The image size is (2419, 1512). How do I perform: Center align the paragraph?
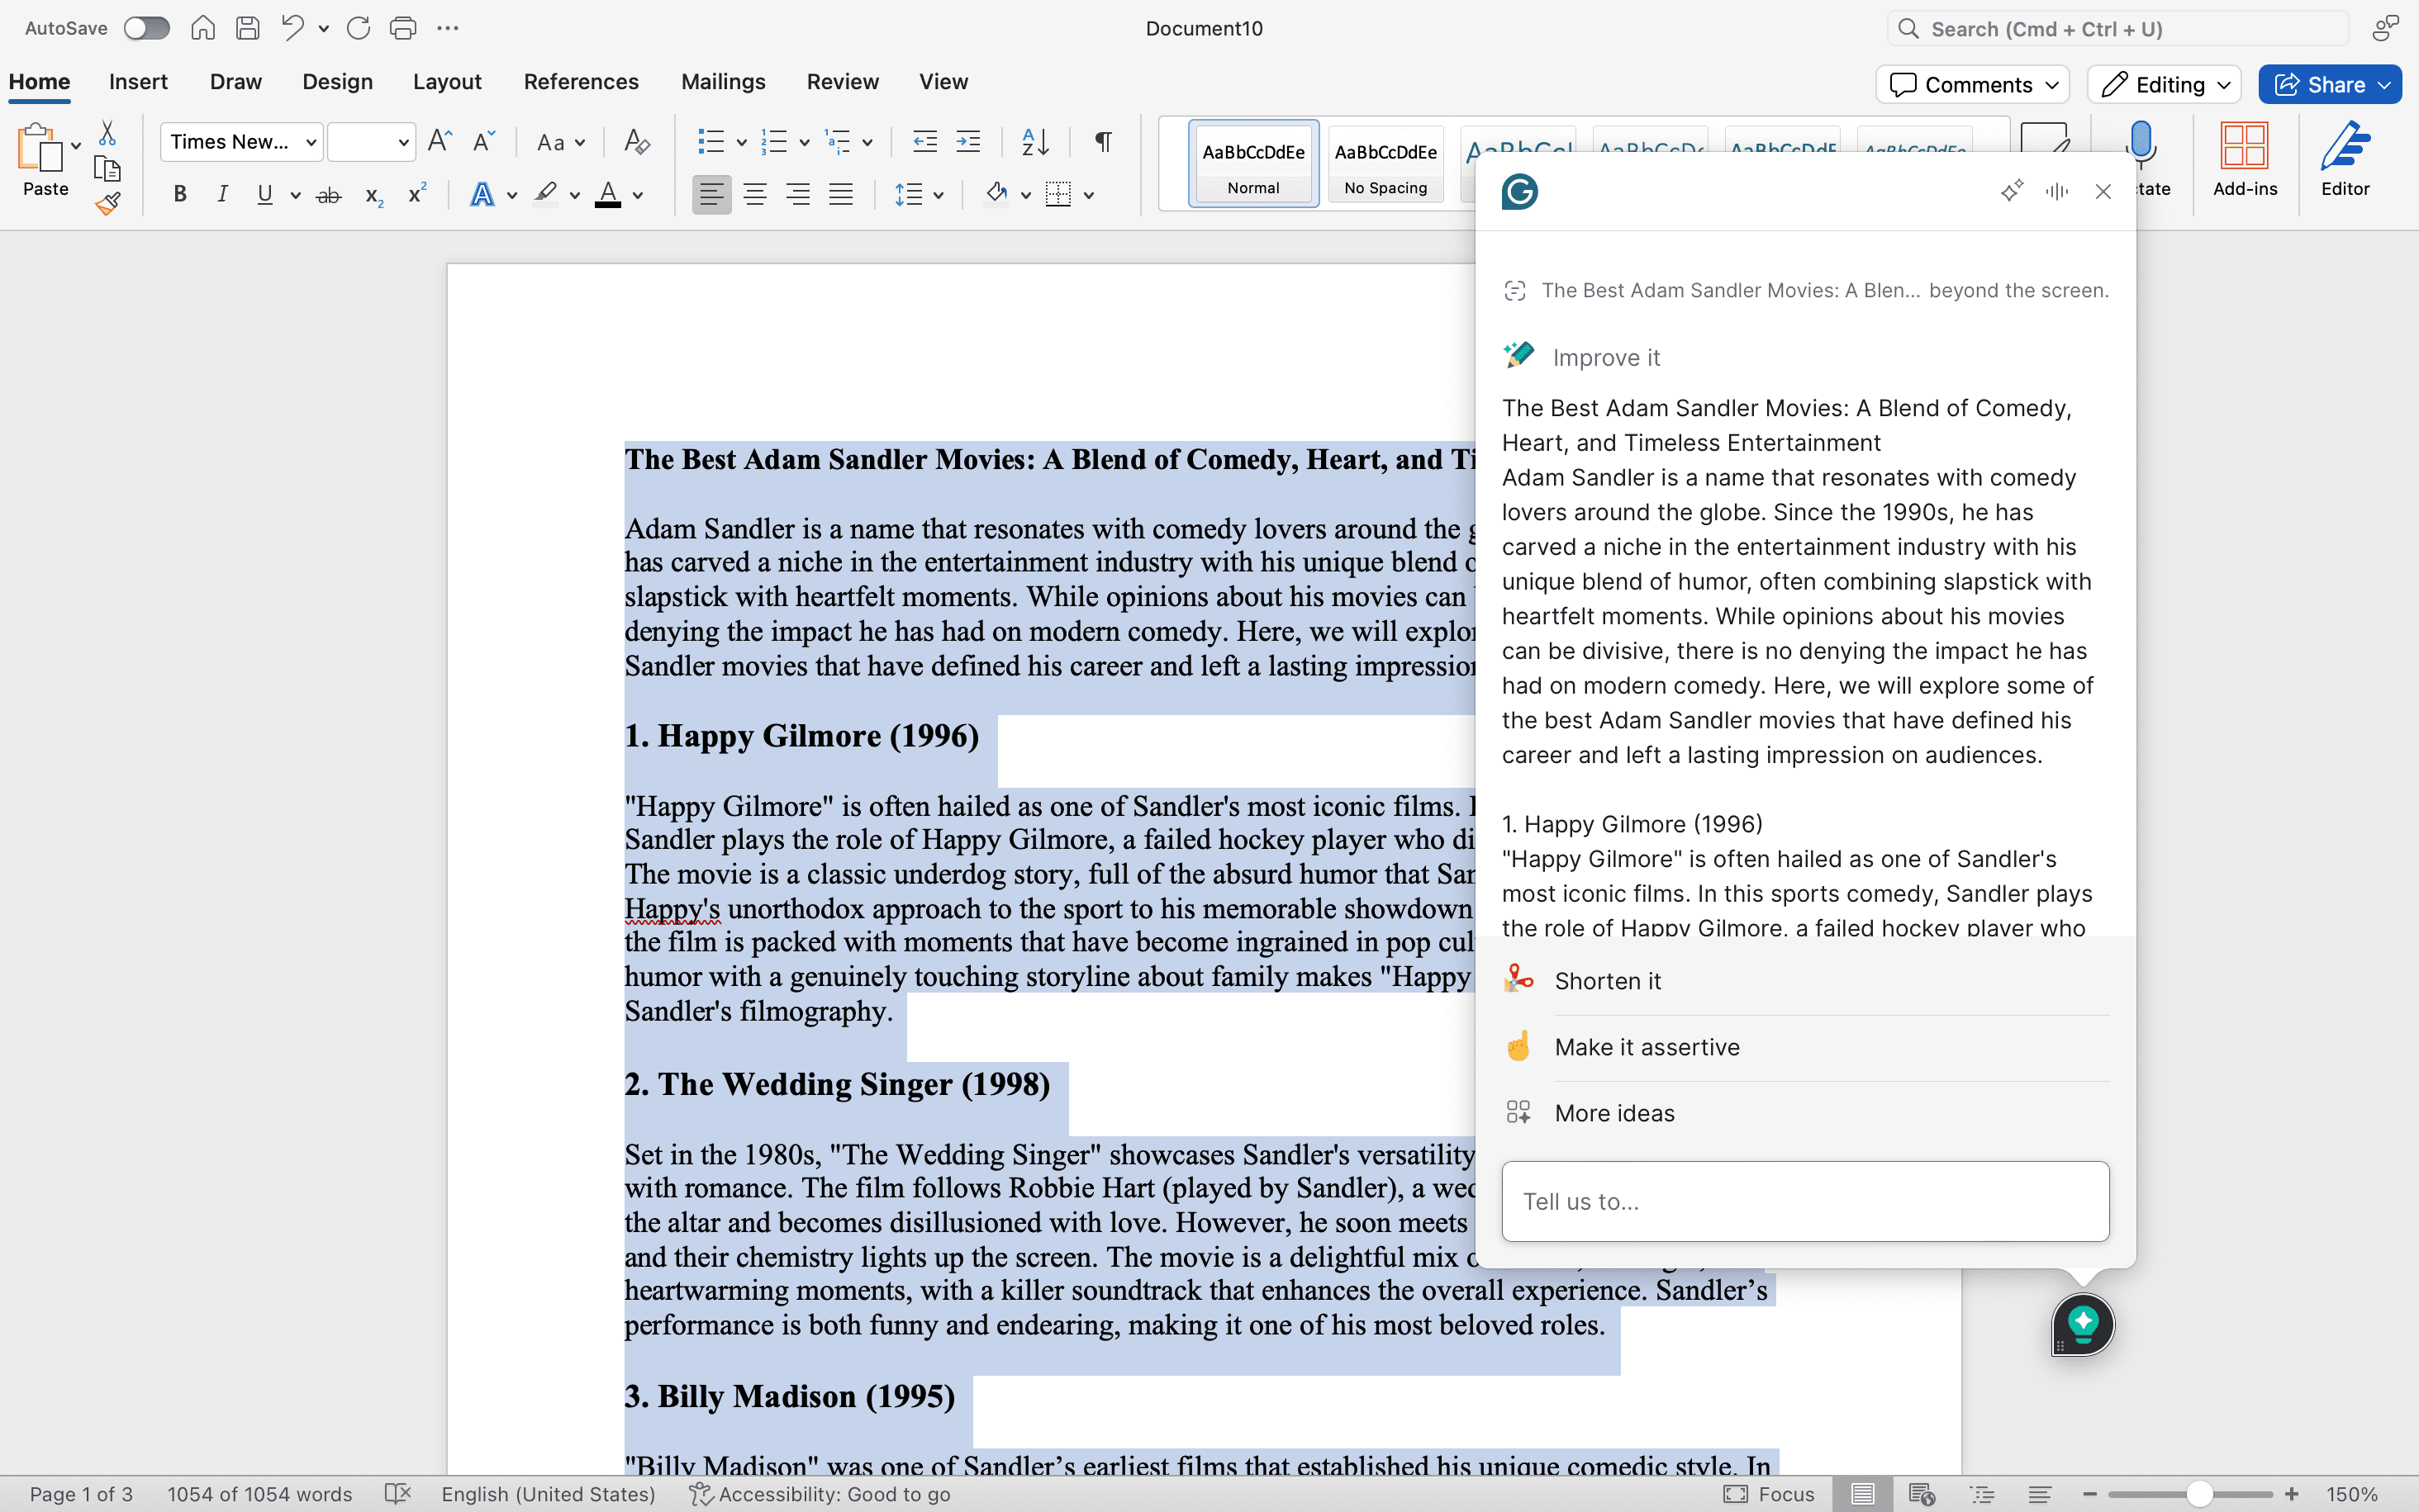pyautogui.click(x=754, y=195)
